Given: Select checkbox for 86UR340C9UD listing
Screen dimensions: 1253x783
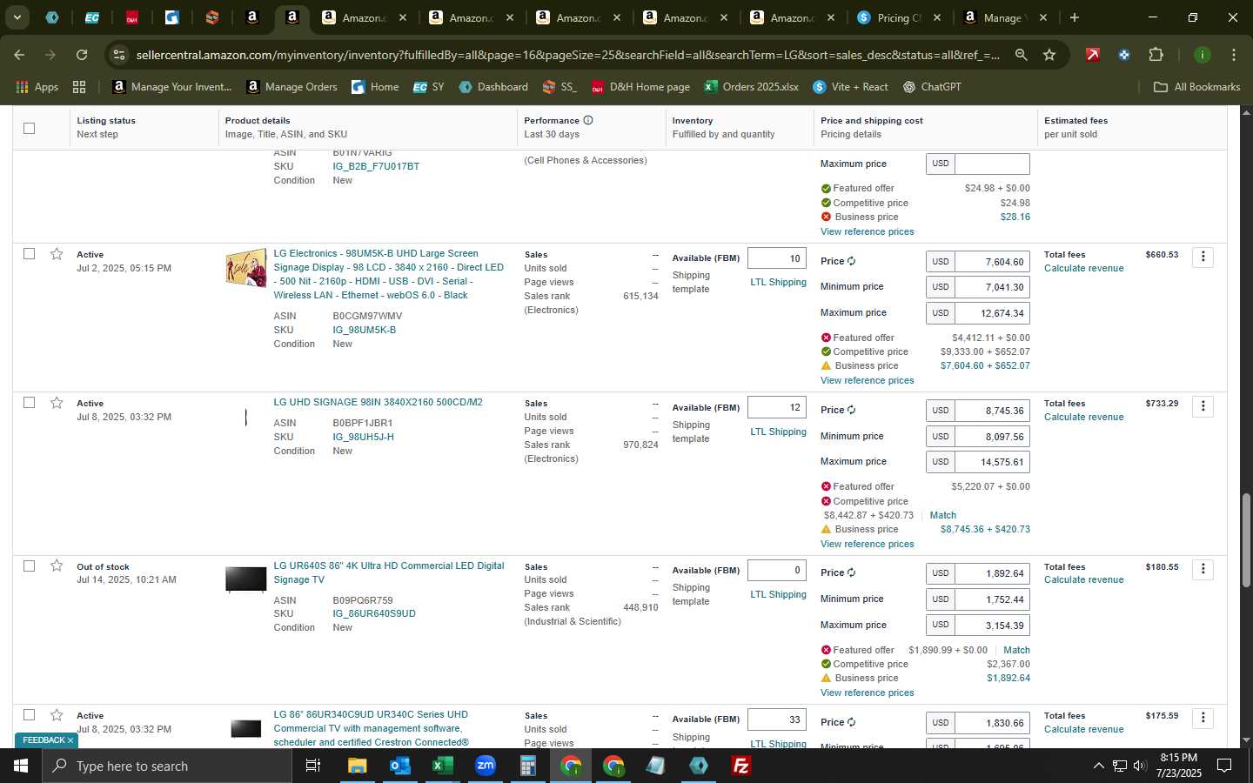Looking at the screenshot, I should pyautogui.click(x=29, y=715).
